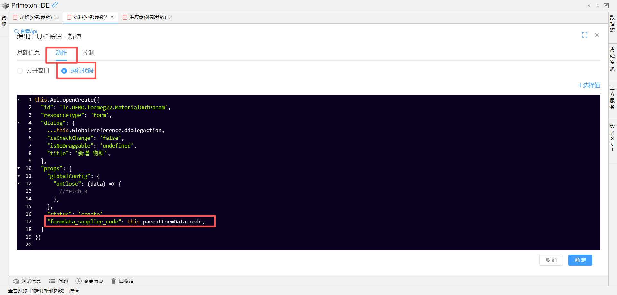Click the link icon beside Primeton-IDE title
Viewport: 617px width, 295px height.
tap(55, 5)
